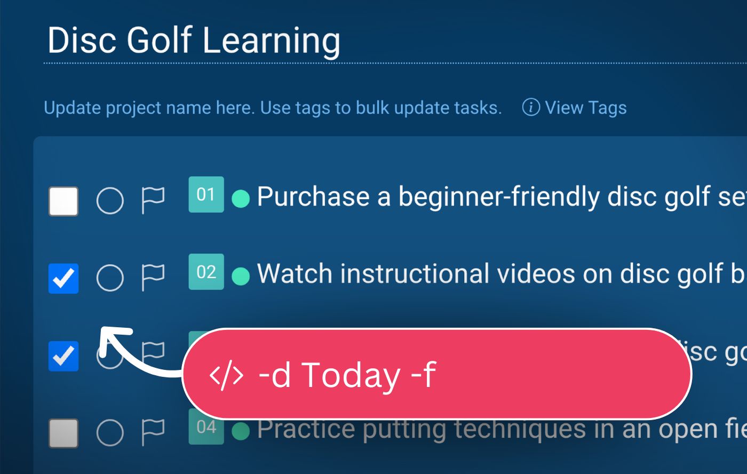This screenshot has width=747, height=474.
Task: Click the code icon in the red pill
Action: (x=227, y=375)
